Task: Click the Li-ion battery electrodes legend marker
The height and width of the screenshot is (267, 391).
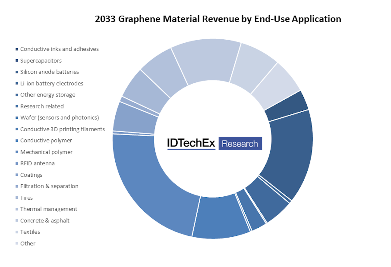Action: tap(17, 83)
